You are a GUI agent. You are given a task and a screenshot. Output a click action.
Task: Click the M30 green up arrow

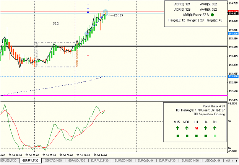pos(187,128)
